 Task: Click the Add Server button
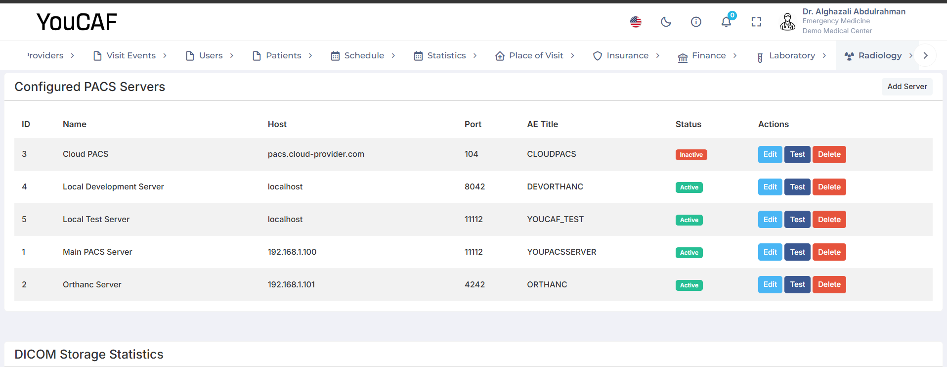click(906, 87)
